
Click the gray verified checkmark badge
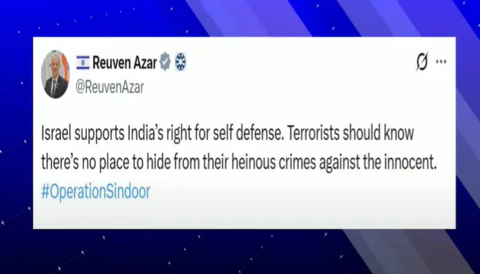[x=165, y=62]
